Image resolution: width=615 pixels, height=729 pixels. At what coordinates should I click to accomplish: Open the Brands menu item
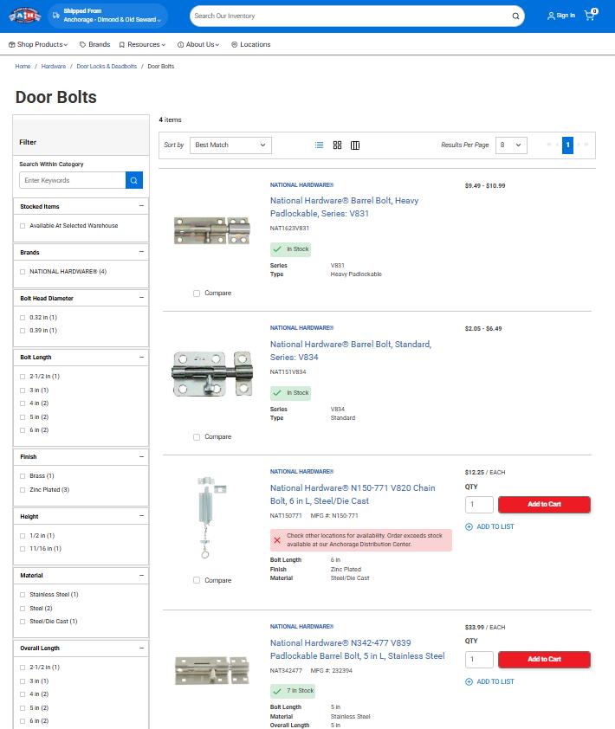95,45
